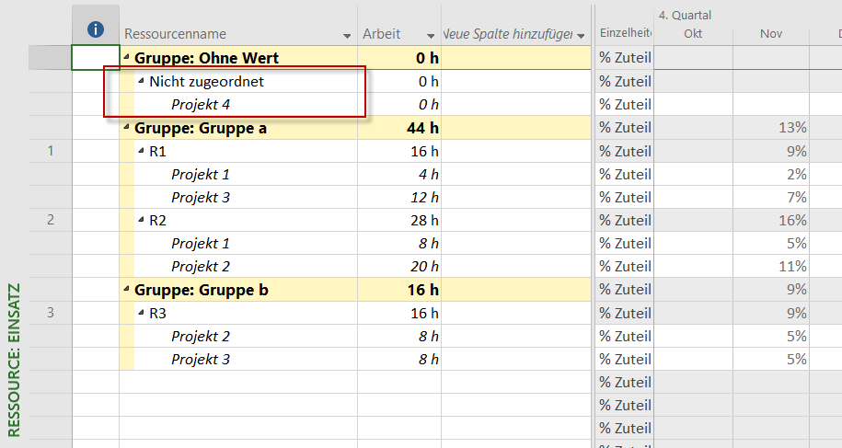Collapse the Nicht zugeordnet resource row
Screen dimensions: 842x448
pyautogui.click(x=141, y=80)
